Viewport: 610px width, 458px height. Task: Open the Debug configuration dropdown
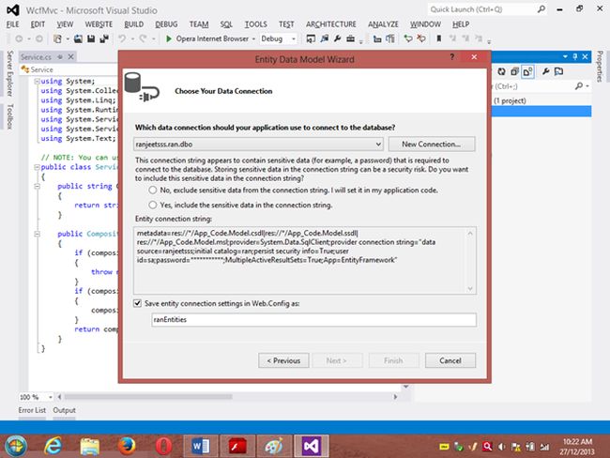tap(294, 38)
